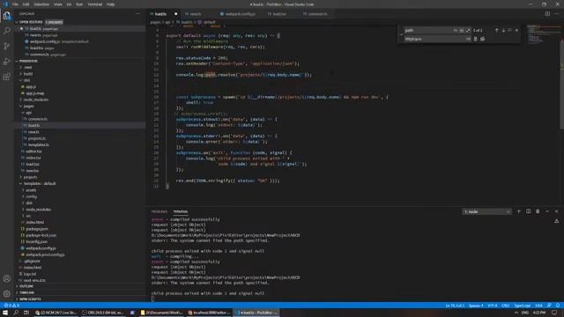Screen dimensions: 564x317
Task: Close the find widget
Action: [x=517, y=30]
